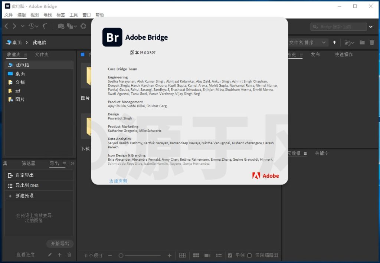Click 查看进度 link
Viewport: 380px width, 263px height.
coord(26,254)
